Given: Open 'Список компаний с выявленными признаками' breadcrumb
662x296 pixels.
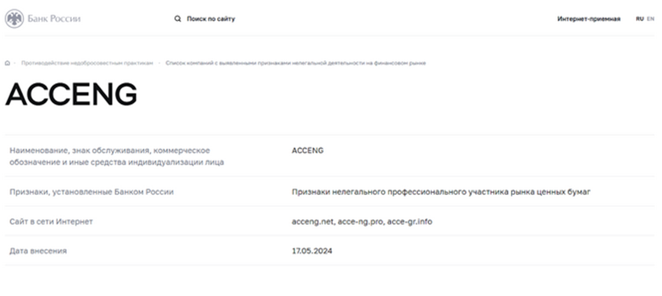Looking at the screenshot, I should [x=295, y=64].
